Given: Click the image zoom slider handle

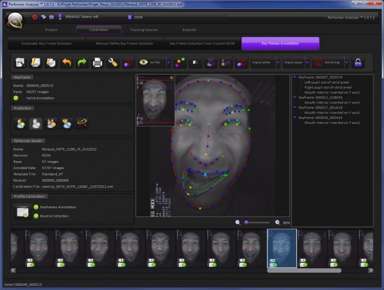Looking at the screenshot, I should pyautogui.click(x=247, y=222).
